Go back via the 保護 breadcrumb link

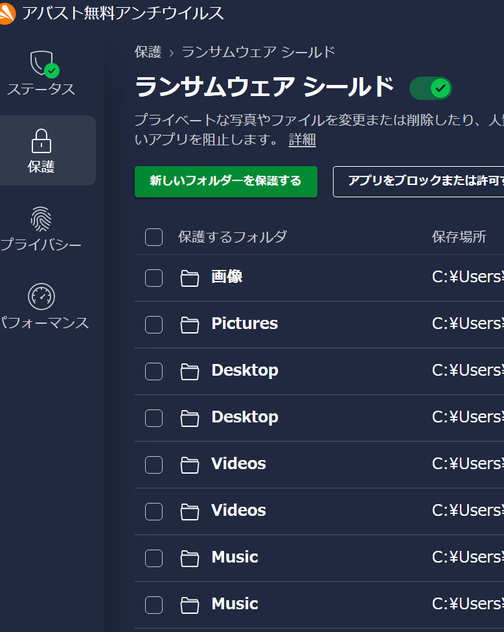(148, 52)
